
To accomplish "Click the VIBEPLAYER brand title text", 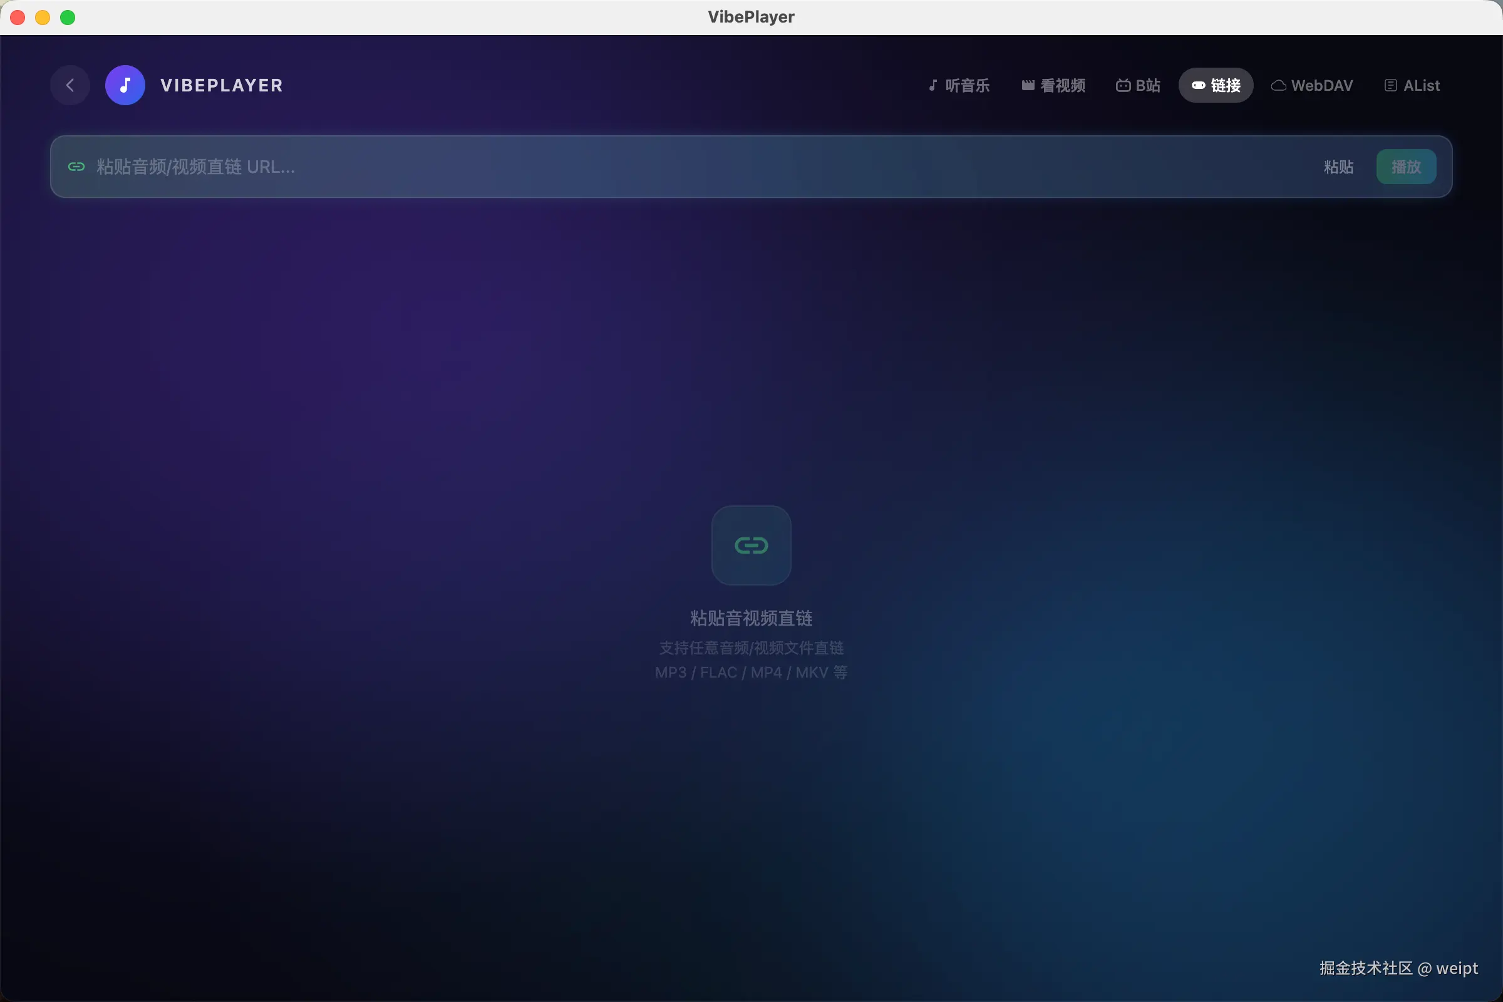I will [221, 86].
